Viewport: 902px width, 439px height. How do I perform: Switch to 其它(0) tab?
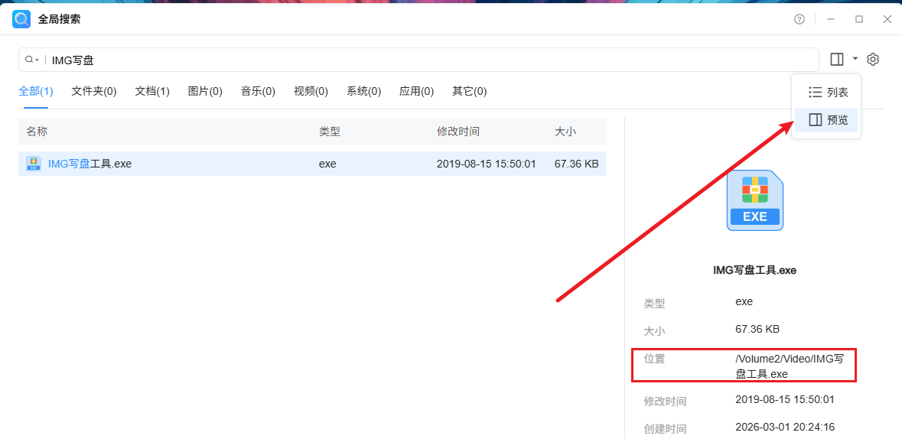pos(470,91)
